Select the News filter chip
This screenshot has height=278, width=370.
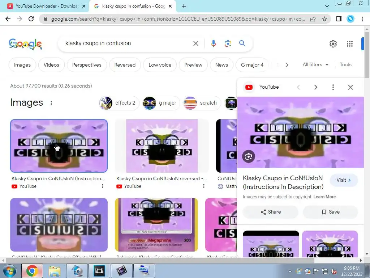(221, 65)
